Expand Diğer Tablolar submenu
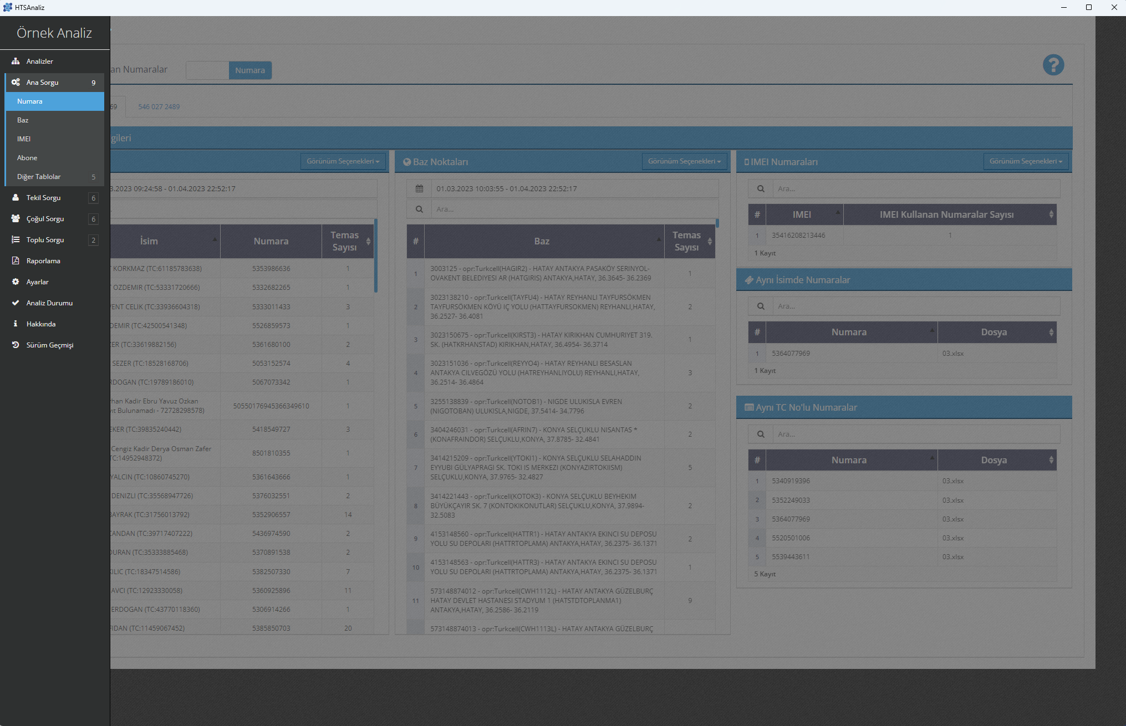 click(x=54, y=177)
